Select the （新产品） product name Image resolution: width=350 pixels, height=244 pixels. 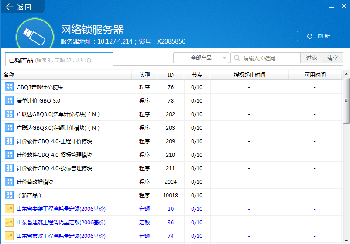[30, 196]
